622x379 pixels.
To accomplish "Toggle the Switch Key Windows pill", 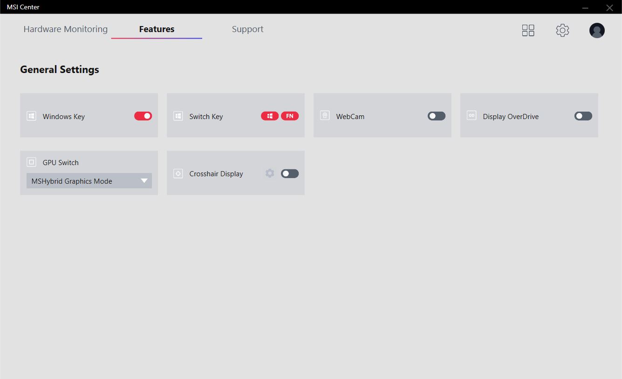I will [270, 116].
